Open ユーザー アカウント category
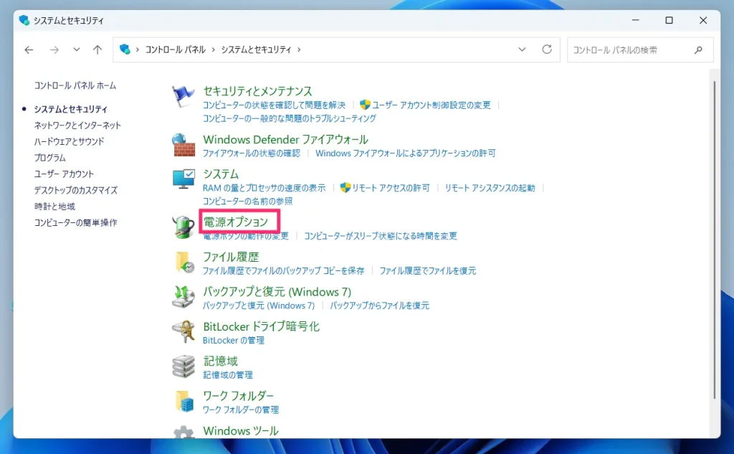The image size is (734, 454). 64,174
